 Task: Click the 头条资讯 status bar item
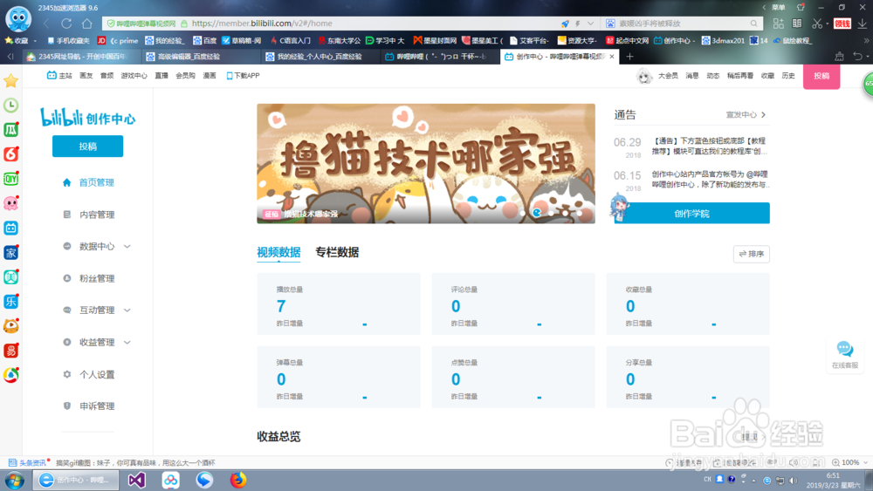[x=28, y=462]
